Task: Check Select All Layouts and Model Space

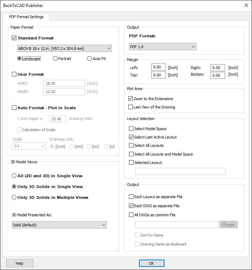Action: 131,154
